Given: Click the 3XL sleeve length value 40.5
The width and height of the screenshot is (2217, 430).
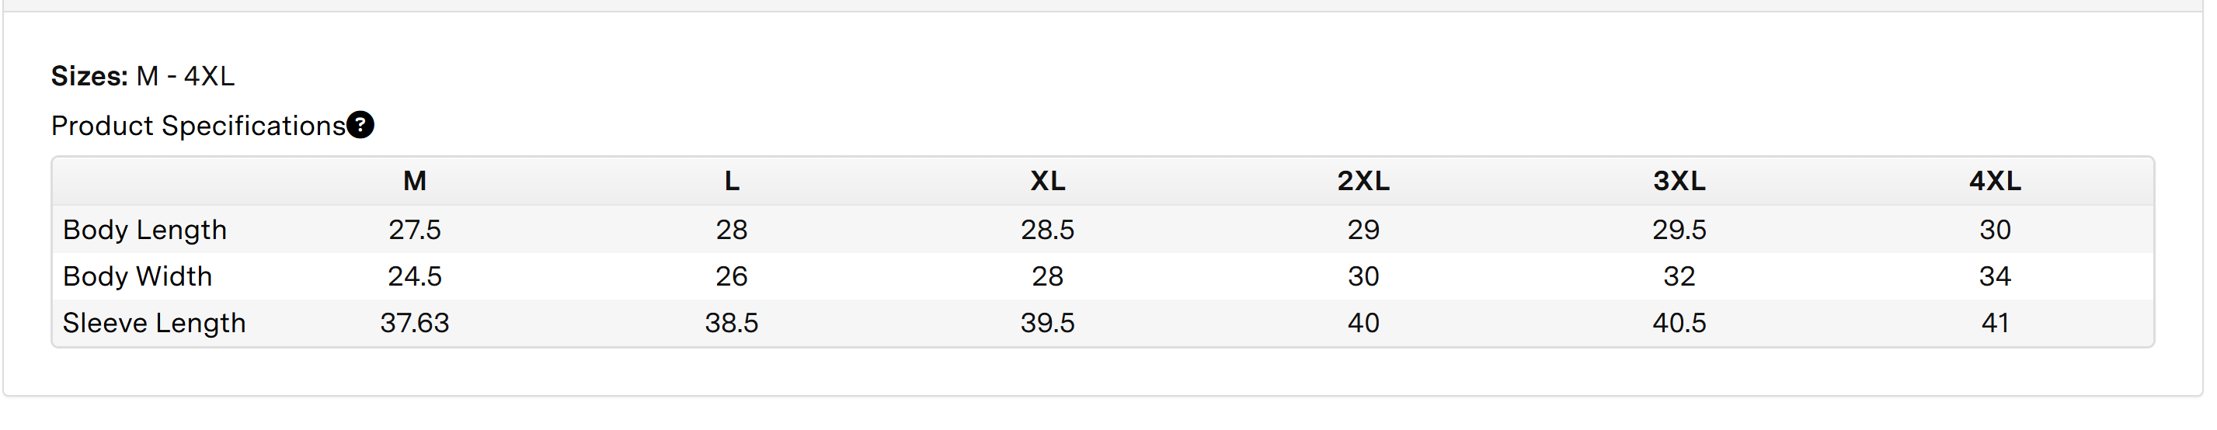Looking at the screenshot, I should (1679, 323).
